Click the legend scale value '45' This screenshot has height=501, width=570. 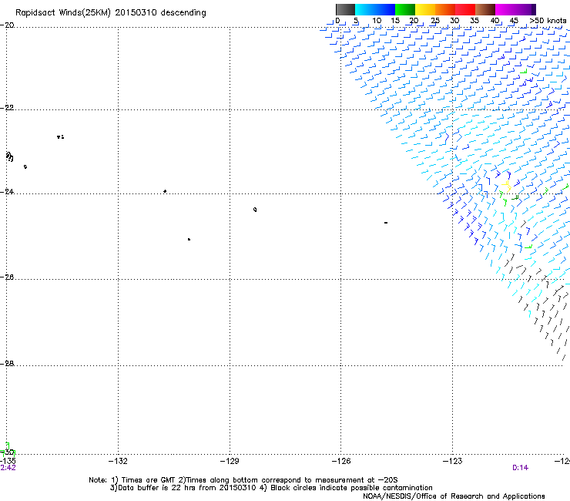click(x=514, y=21)
